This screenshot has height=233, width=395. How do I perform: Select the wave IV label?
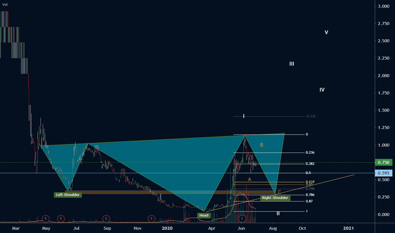click(x=322, y=90)
